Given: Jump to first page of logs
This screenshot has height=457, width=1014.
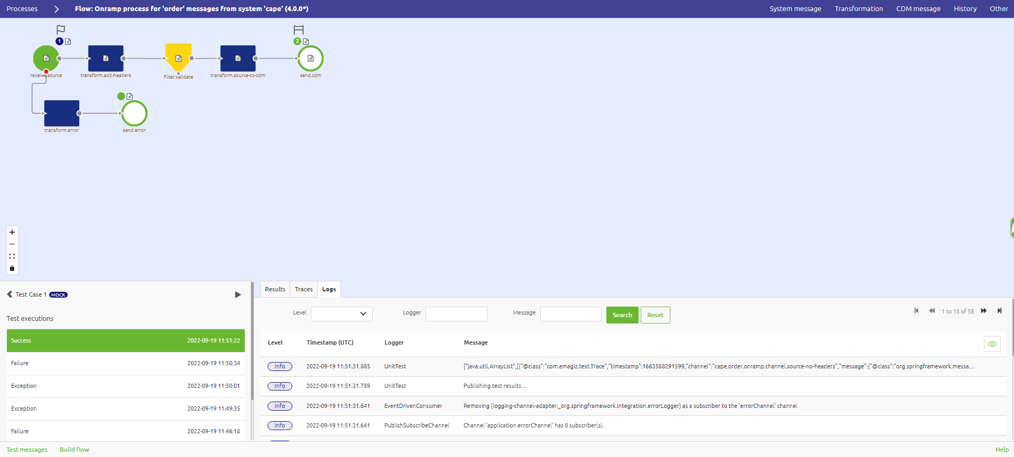Looking at the screenshot, I should 916,311.
